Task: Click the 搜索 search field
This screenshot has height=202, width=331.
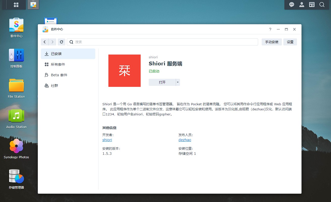Action: pos(162,42)
